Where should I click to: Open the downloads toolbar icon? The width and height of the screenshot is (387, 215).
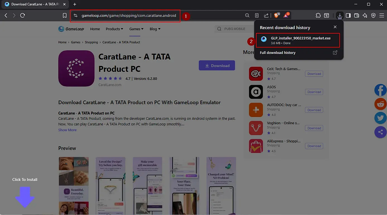coord(340,15)
